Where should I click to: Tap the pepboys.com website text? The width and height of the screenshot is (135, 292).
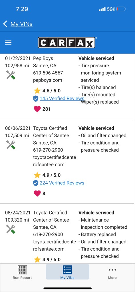point(48,80)
